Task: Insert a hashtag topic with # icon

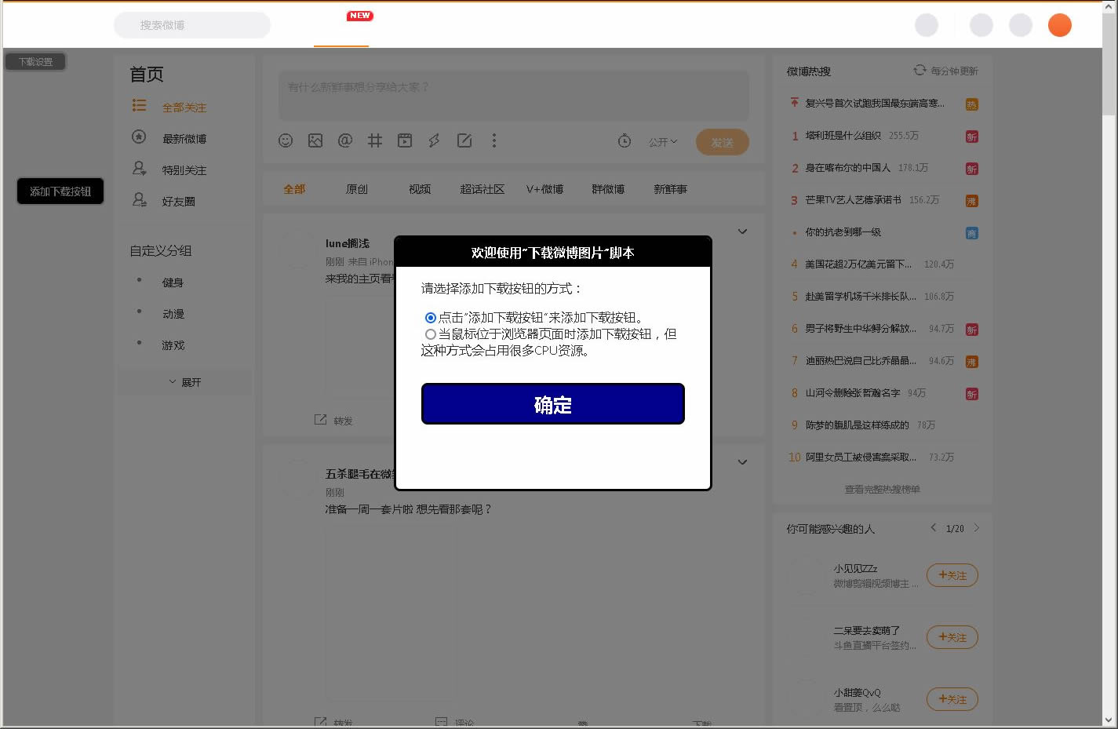Action: 375,140
